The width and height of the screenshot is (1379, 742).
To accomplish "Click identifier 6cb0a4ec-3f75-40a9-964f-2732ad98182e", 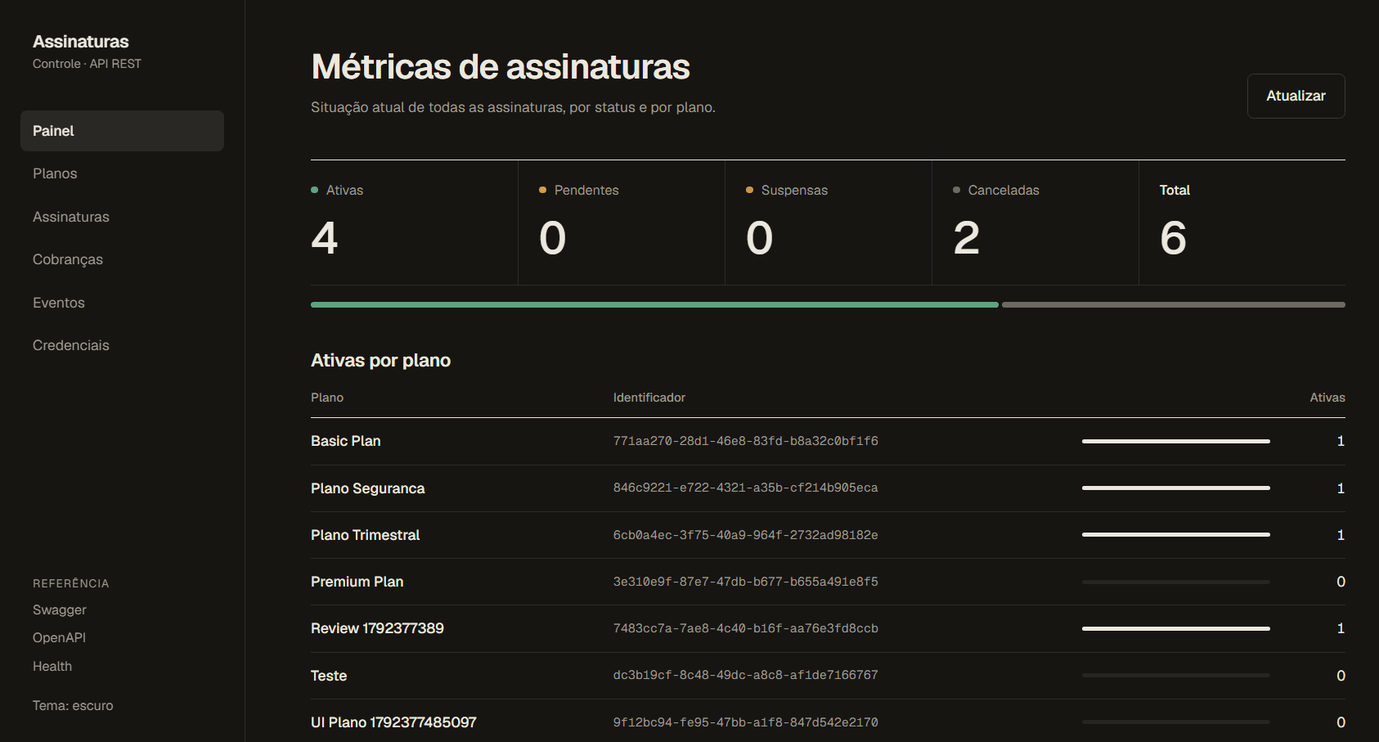I will [746, 535].
